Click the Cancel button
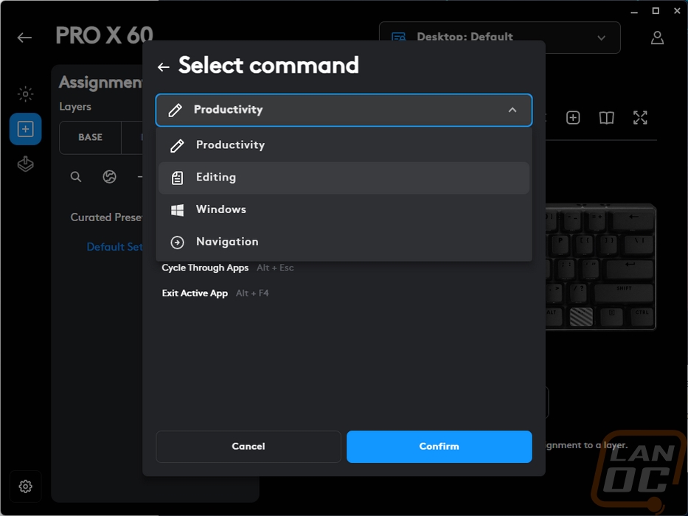The height and width of the screenshot is (516, 688). (249, 446)
